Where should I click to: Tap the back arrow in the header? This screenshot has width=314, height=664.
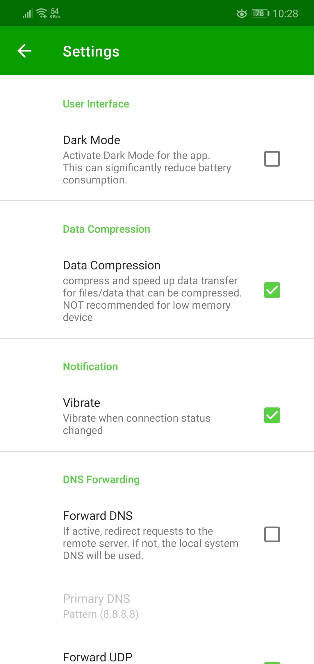click(x=25, y=51)
